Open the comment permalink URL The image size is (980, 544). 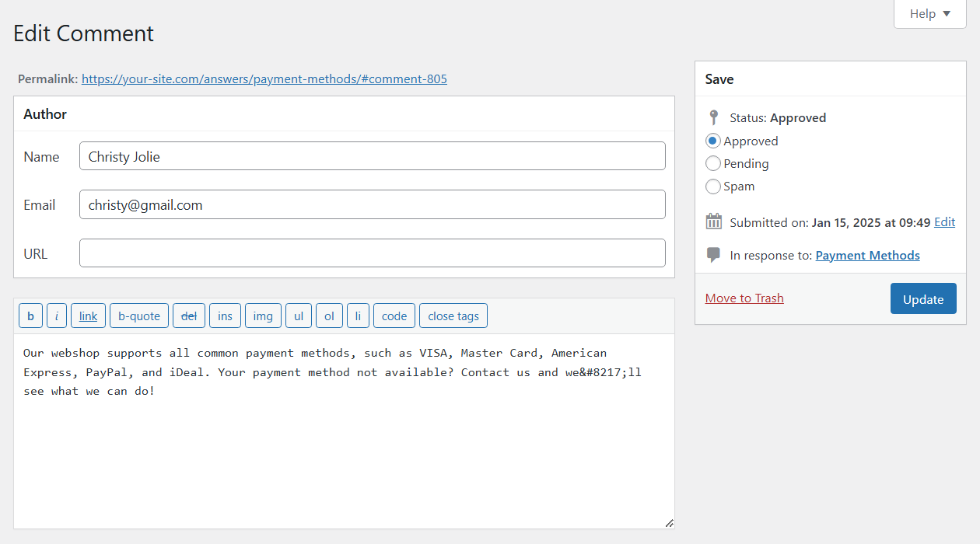[x=264, y=79]
